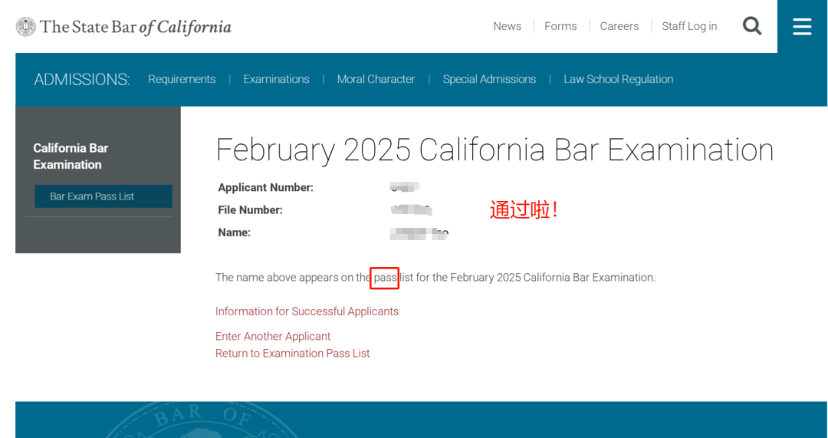The width and height of the screenshot is (828, 438).
Task: Click the State Bar seal logo
Action: (x=26, y=26)
